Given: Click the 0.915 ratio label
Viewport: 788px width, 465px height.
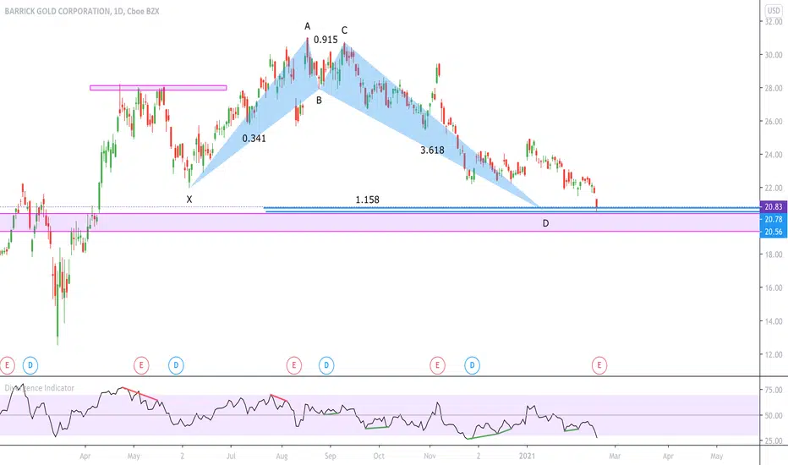Looking at the screenshot, I should [x=326, y=40].
